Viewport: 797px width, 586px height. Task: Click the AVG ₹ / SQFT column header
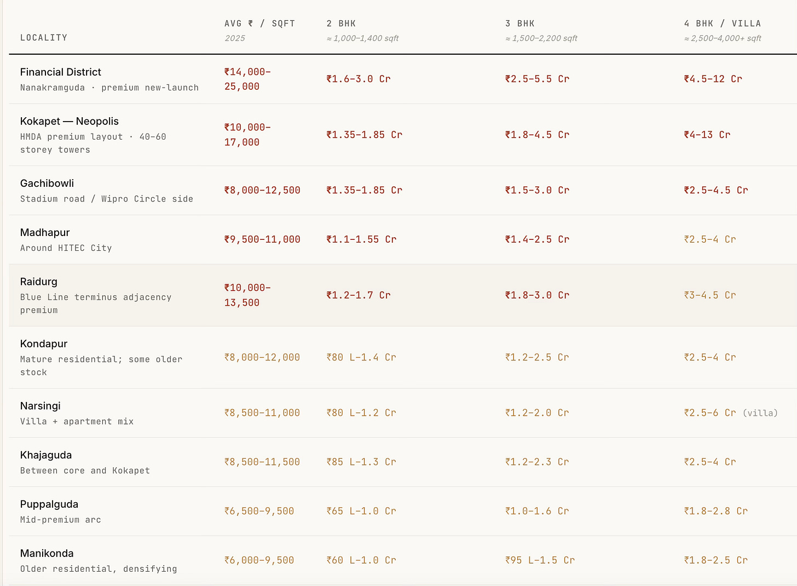click(259, 24)
